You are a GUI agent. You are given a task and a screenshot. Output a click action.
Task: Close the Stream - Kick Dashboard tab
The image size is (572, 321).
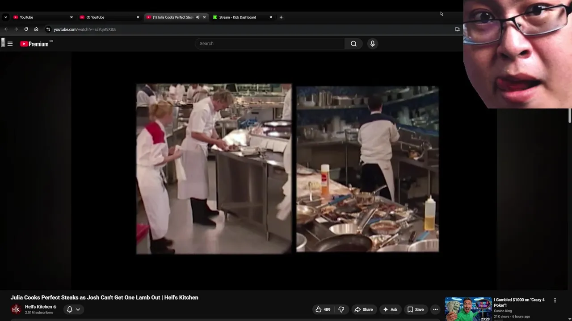(x=271, y=17)
